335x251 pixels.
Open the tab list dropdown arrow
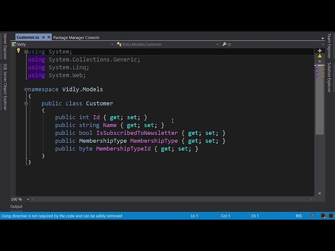(x=322, y=38)
